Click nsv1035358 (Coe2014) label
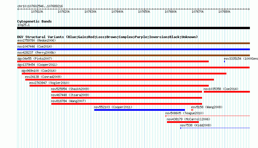Screen dimensions: 258x148 (221, 89)
